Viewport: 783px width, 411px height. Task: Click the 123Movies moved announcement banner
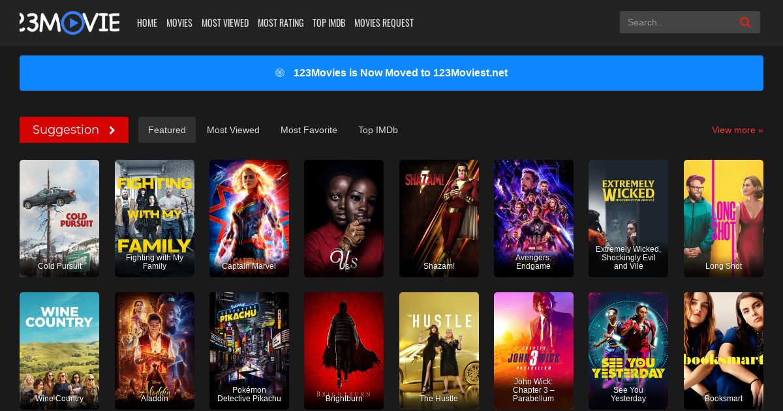point(391,73)
